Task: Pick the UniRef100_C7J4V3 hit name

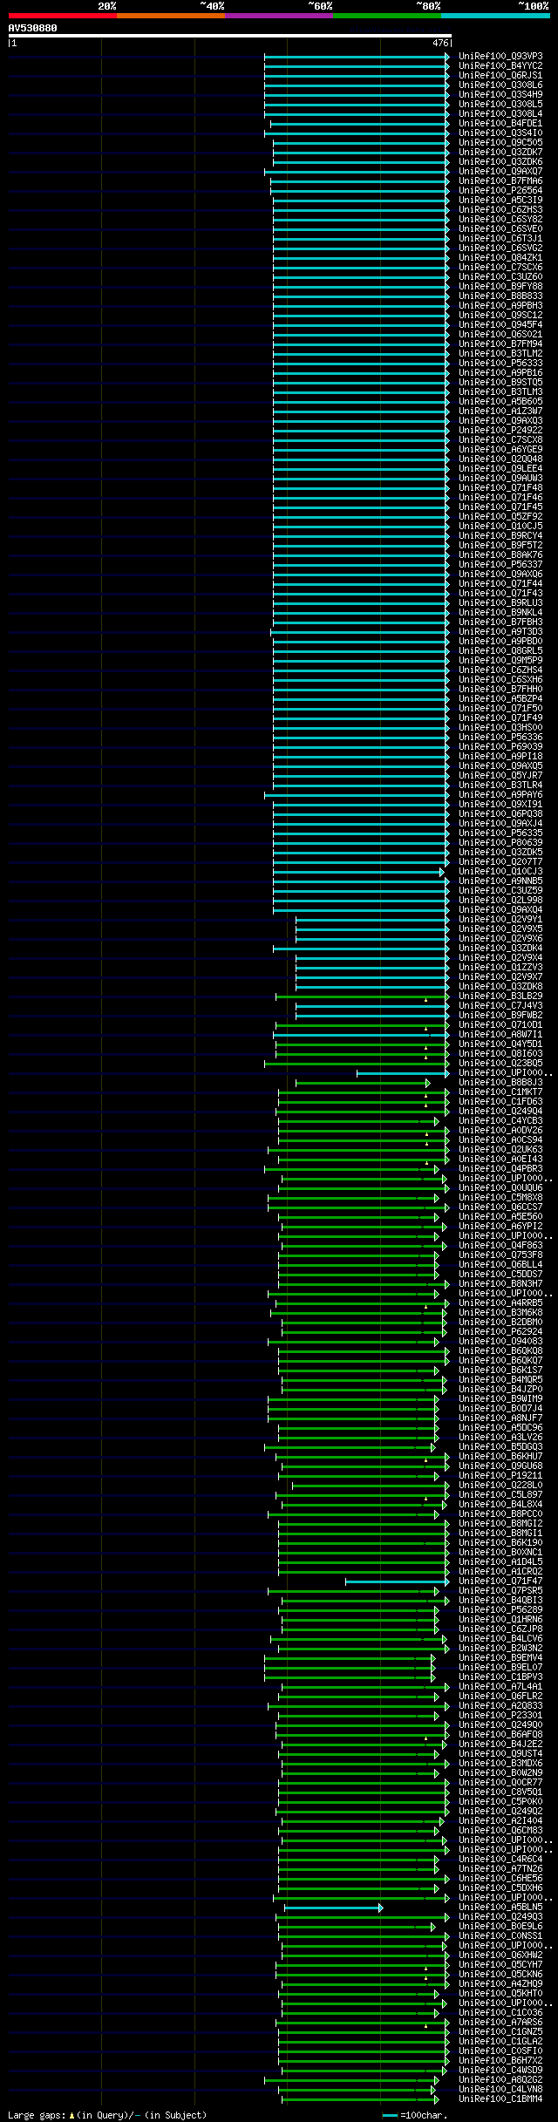Action: 500,1005
